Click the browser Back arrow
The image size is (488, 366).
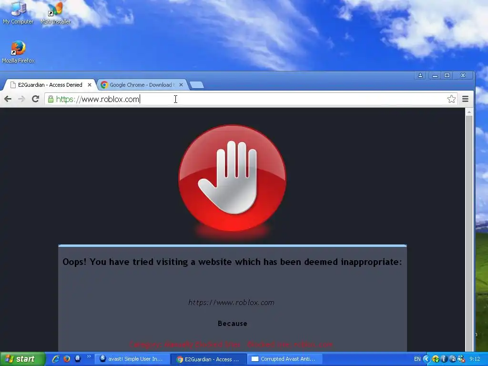8,99
